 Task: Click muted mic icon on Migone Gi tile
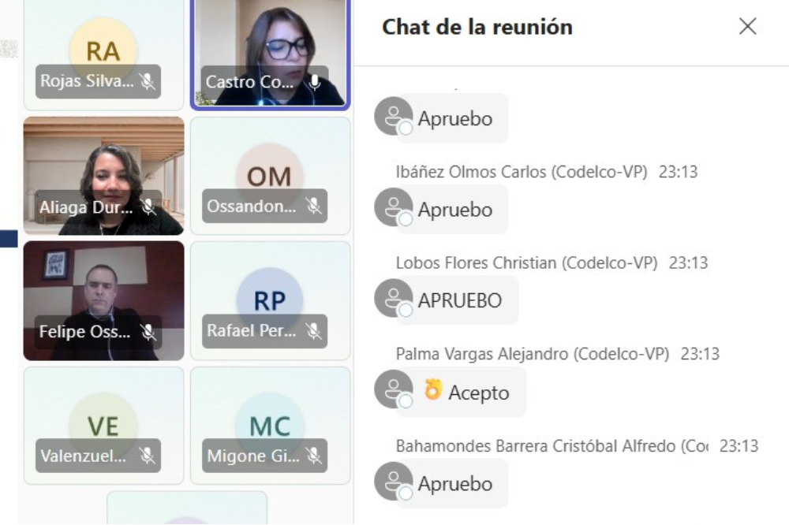(x=313, y=456)
